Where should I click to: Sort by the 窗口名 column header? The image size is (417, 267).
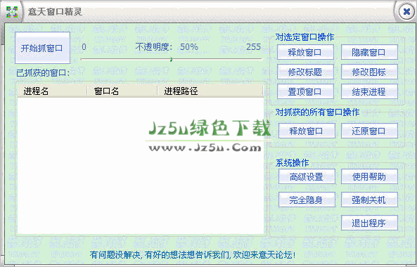pos(122,91)
